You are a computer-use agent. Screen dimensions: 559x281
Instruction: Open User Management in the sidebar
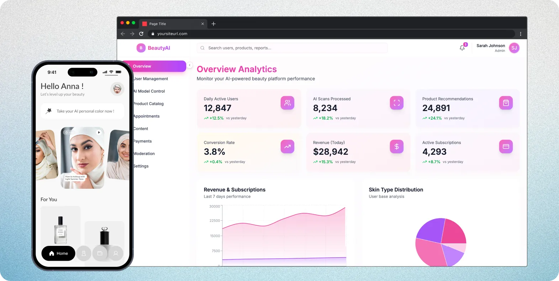click(x=151, y=79)
